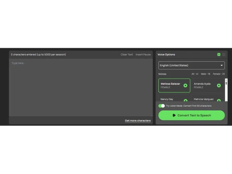Image resolution: width=232 pixels, height=174 pixels.
Task: Filter voices by Female - 23
Action: click(219, 74)
